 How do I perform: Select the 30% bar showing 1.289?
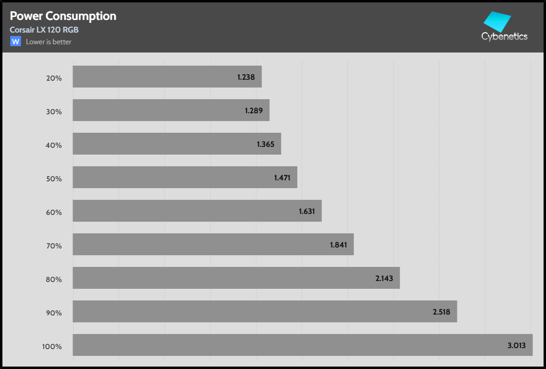coord(171,110)
